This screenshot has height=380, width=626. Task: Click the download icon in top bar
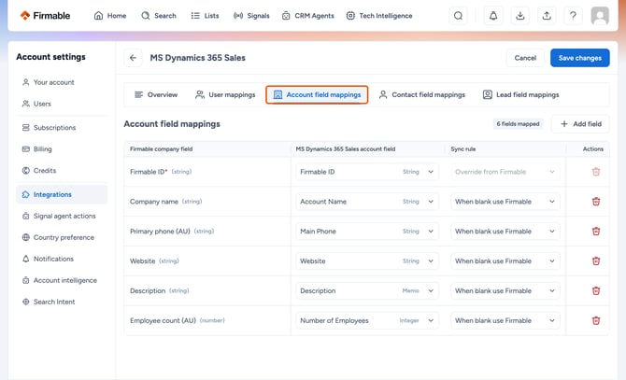click(519, 16)
